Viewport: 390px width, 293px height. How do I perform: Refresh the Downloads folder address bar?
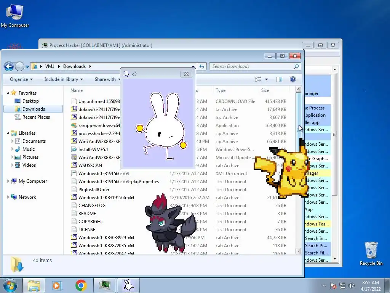(x=202, y=66)
